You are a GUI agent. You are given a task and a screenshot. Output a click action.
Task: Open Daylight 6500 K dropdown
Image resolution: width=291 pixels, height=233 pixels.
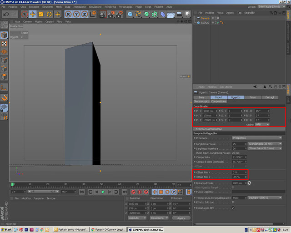(x=265, y=198)
